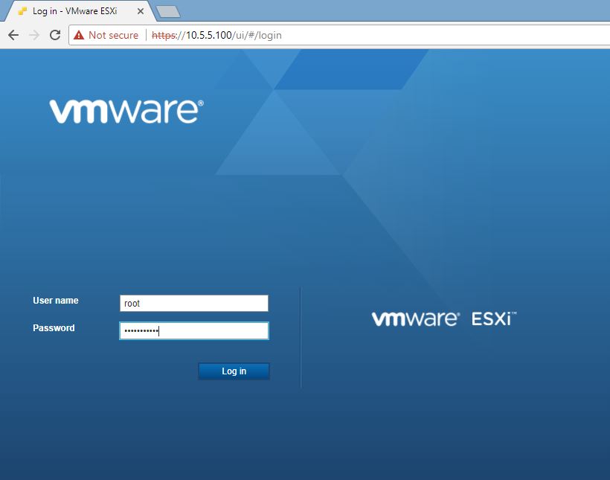The height and width of the screenshot is (480, 610).
Task: Click the address bar URL 10.5.5.100
Action: pos(205,35)
